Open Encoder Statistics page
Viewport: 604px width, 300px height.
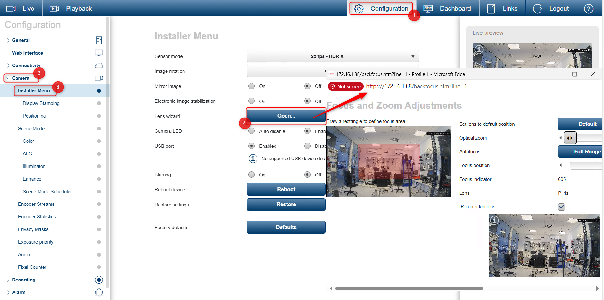[37, 217]
